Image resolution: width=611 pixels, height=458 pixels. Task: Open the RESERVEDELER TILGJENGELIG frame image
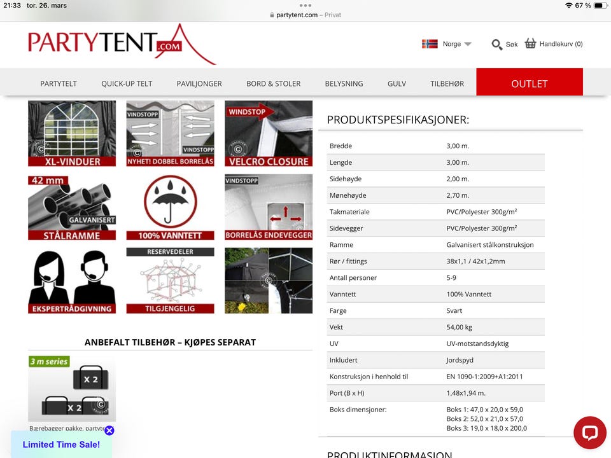tap(171, 281)
